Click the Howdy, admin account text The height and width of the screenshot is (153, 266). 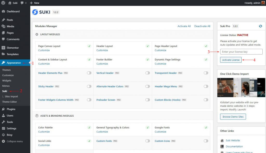tap(252, 3)
